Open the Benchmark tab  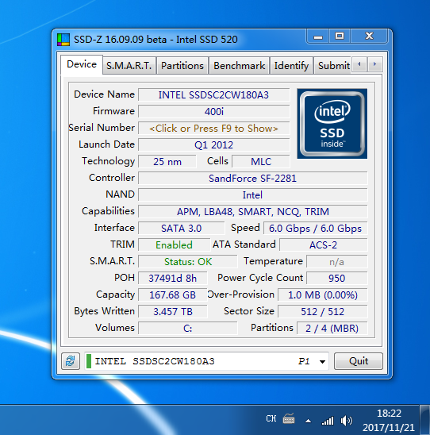click(x=240, y=66)
